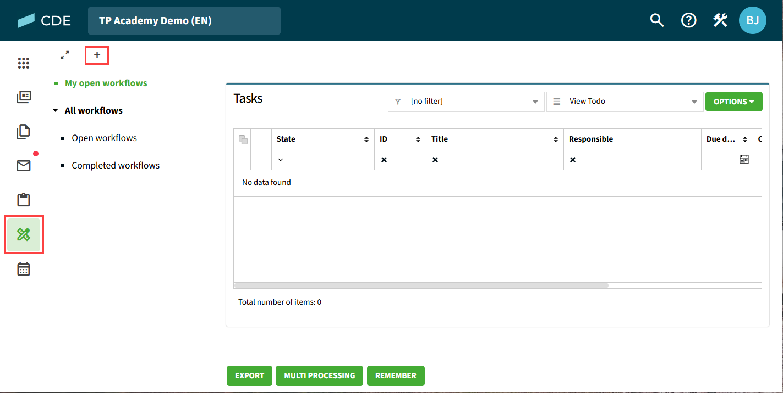Viewport: 783px width, 393px height.
Task: Toggle the expand fullscreen arrows icon
Action: click(x=65, y=55)
